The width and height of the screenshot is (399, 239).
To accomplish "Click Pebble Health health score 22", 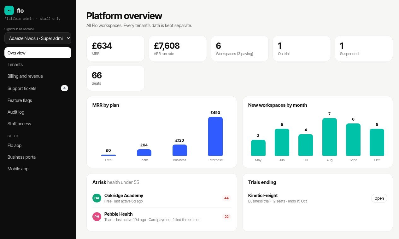I will tap(226, 217).
